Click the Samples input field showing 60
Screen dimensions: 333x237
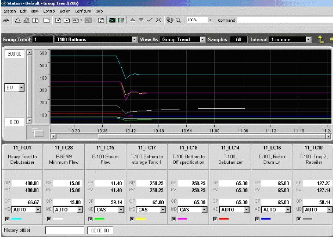[238, 40]
